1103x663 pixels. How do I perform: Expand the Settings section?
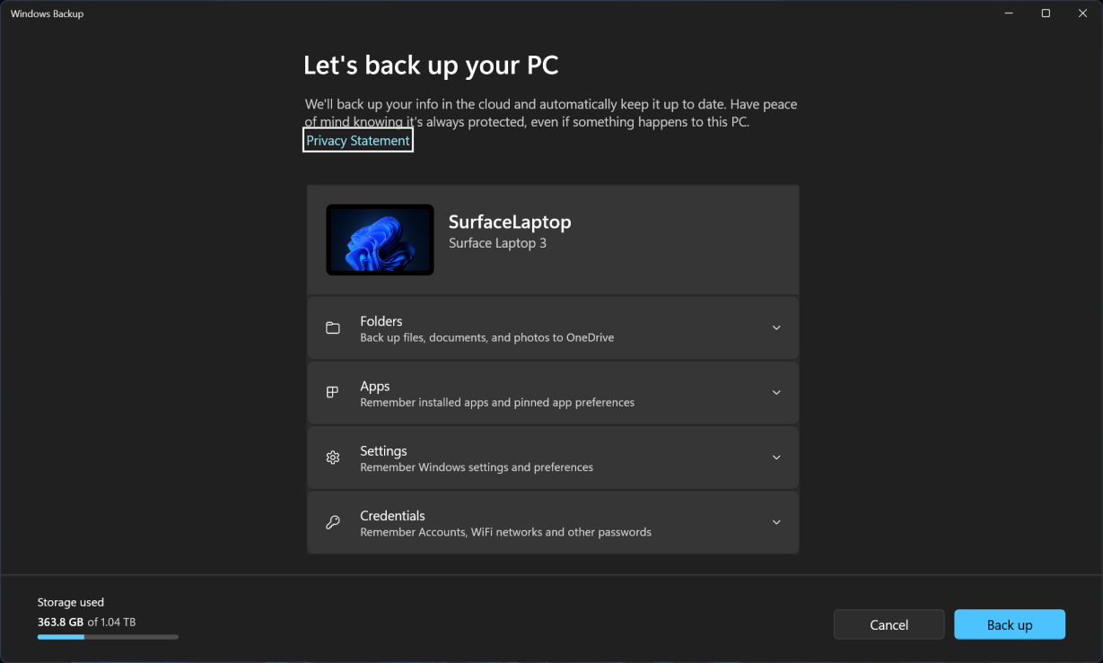coord(776,457)
